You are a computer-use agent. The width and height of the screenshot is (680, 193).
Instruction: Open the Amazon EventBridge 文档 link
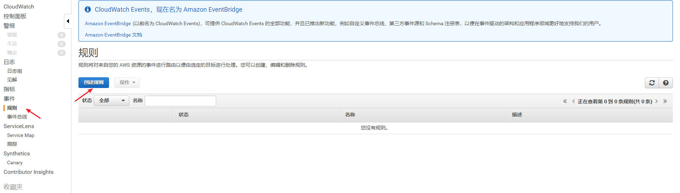pos(113,35)
